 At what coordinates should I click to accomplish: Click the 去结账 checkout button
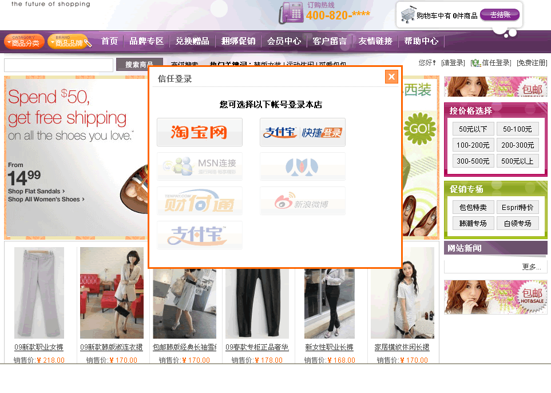pos(500,15)
